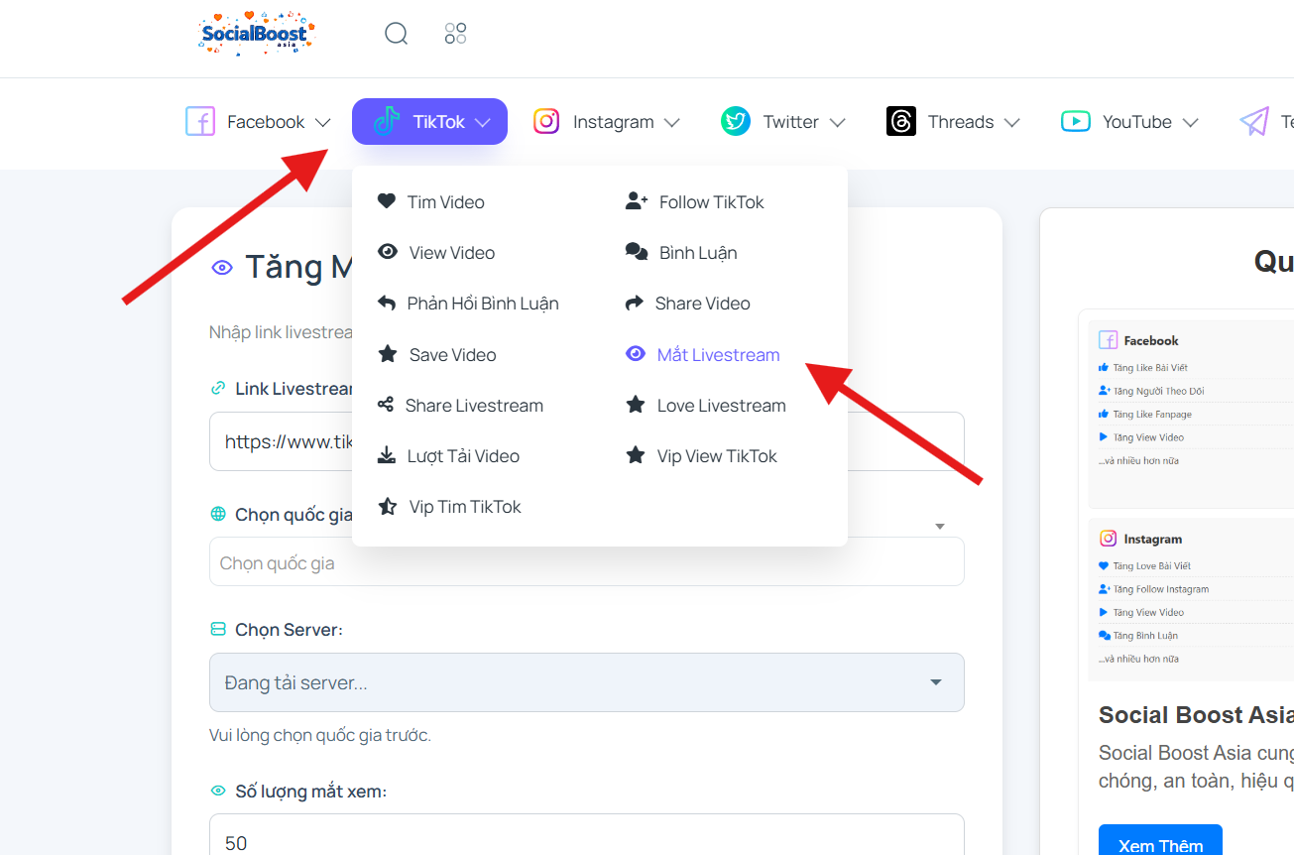
Task: Click Social Boost Asia heading text
Action: [1196, 715]
